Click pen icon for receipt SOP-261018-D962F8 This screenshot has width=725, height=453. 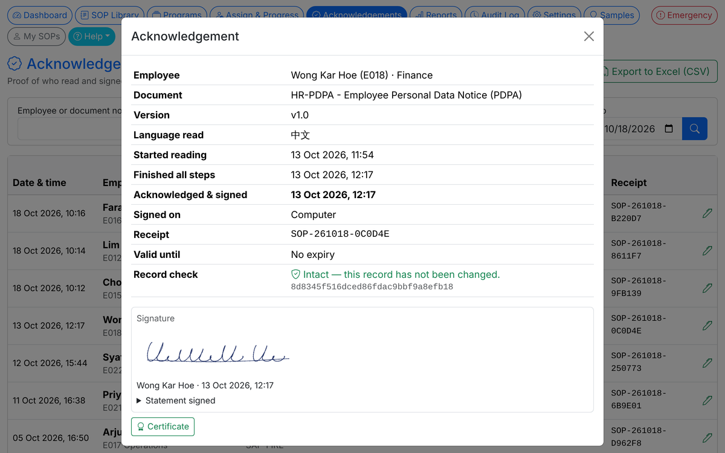[707, 438]
